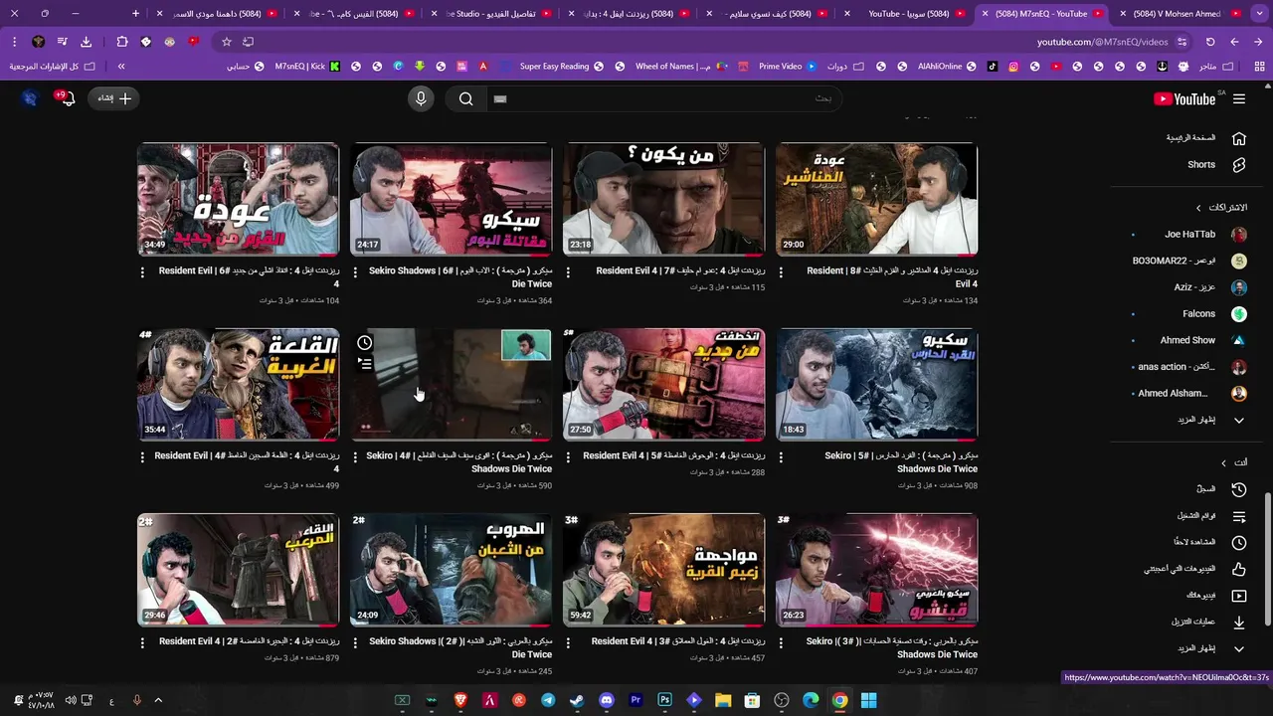Mute system volume speaker icon in tray
Screen dimensions: 1273x716
[71, 700]
